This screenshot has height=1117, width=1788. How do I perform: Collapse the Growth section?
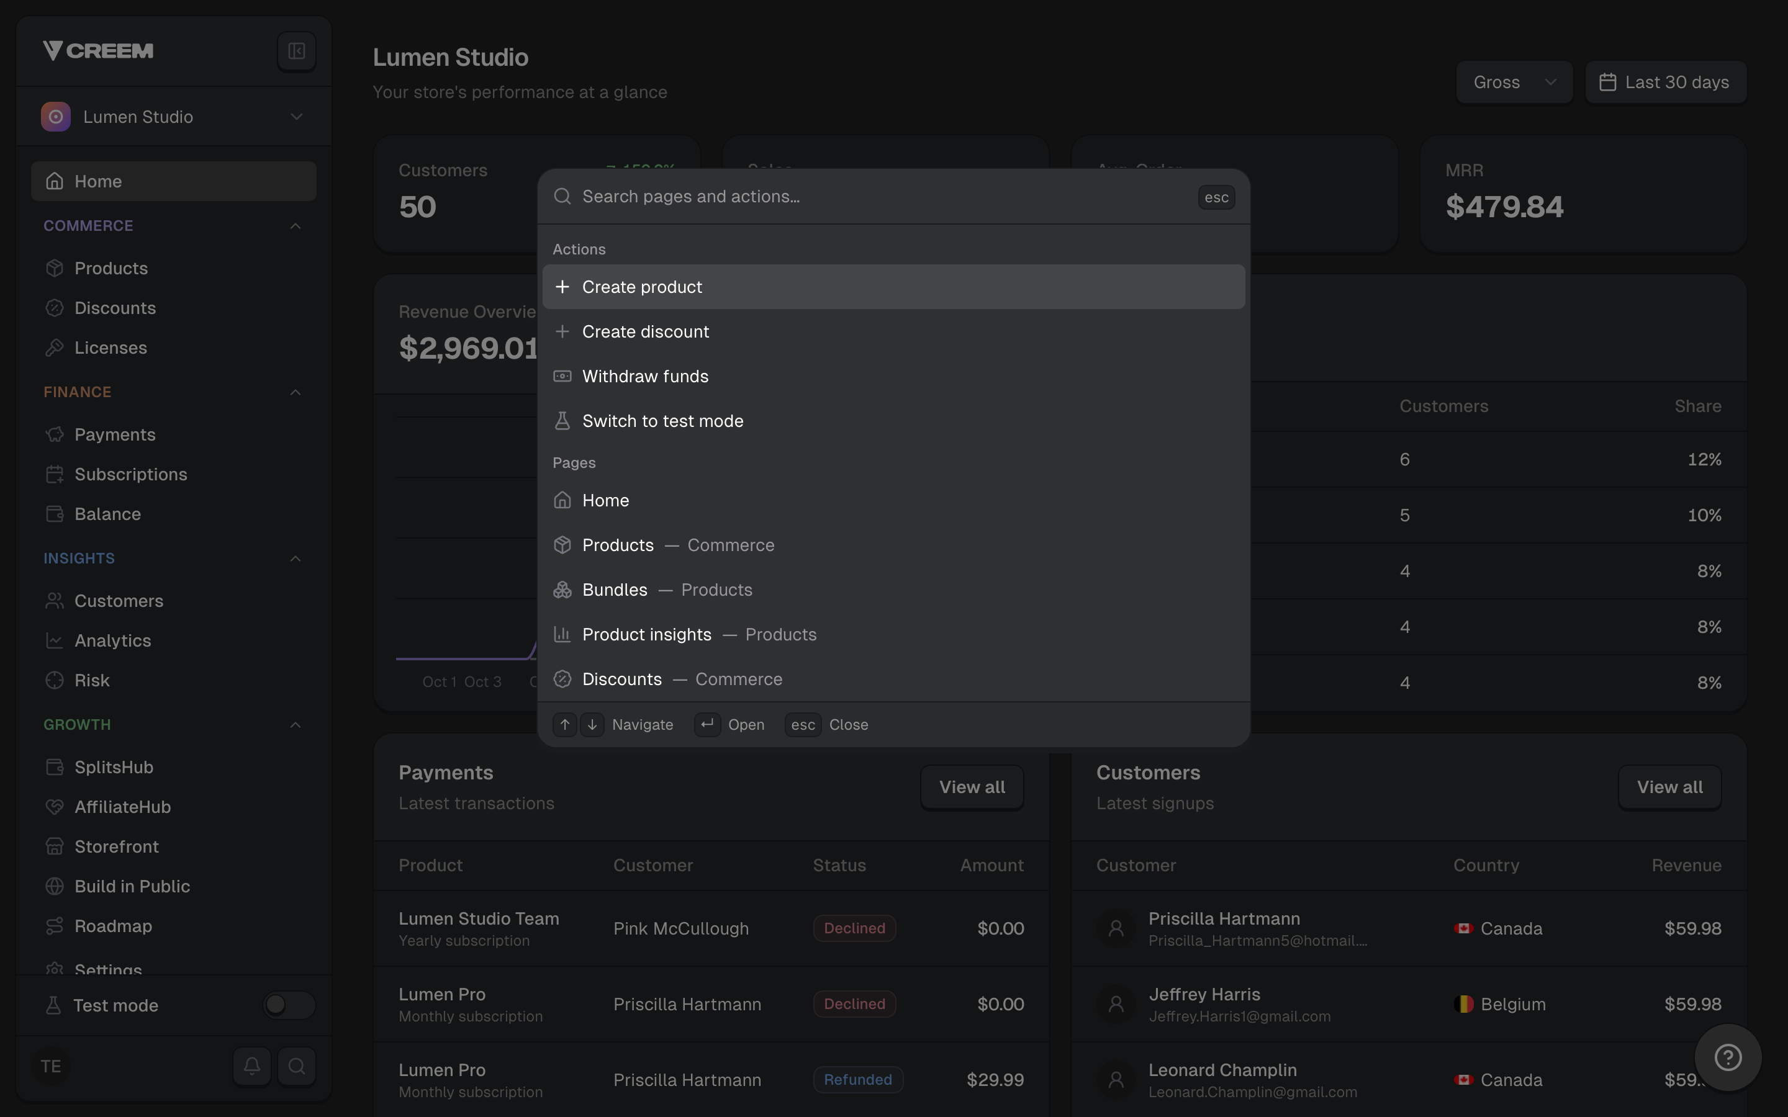(x=296, y=725)
